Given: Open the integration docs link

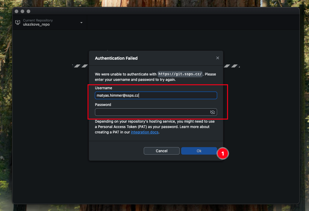Looking at the screenshot, I should click(x=145, y=132).
